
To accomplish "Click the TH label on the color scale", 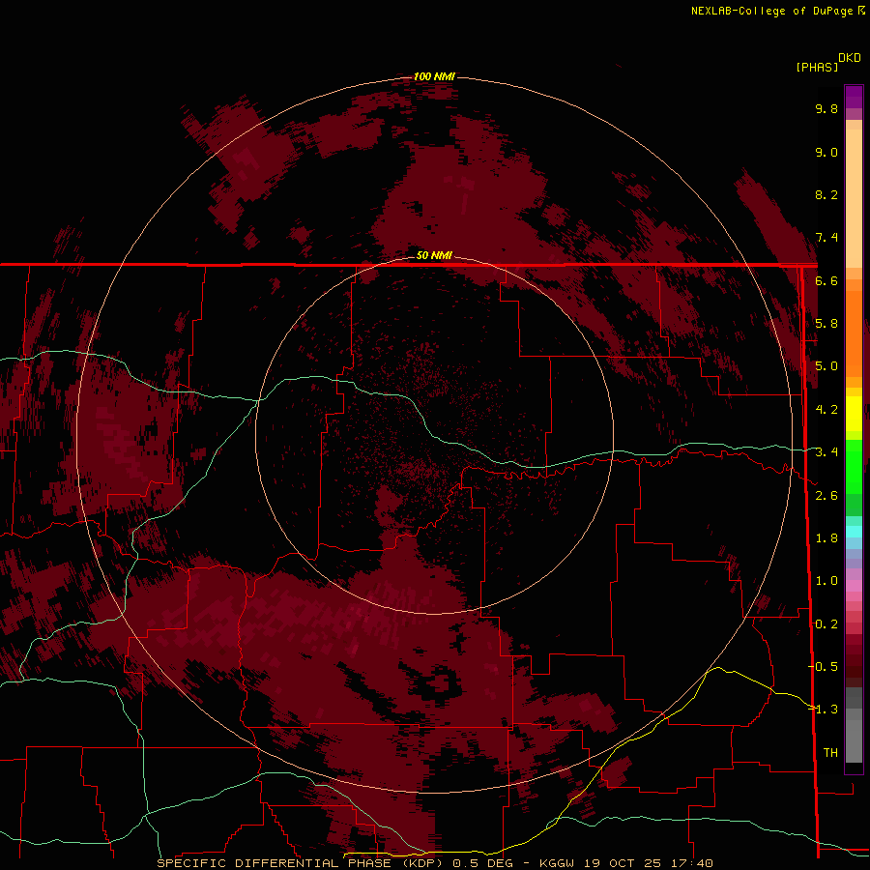I will tap(830, 753).
